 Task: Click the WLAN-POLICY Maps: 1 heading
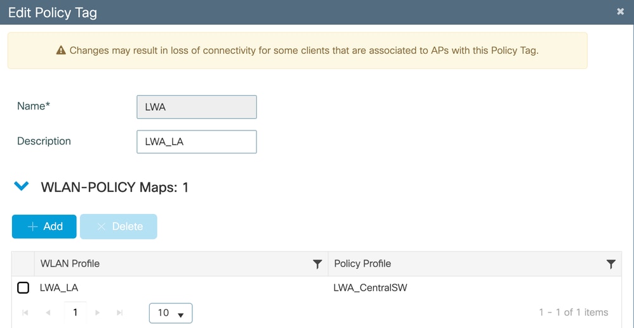tap(115, 187)
